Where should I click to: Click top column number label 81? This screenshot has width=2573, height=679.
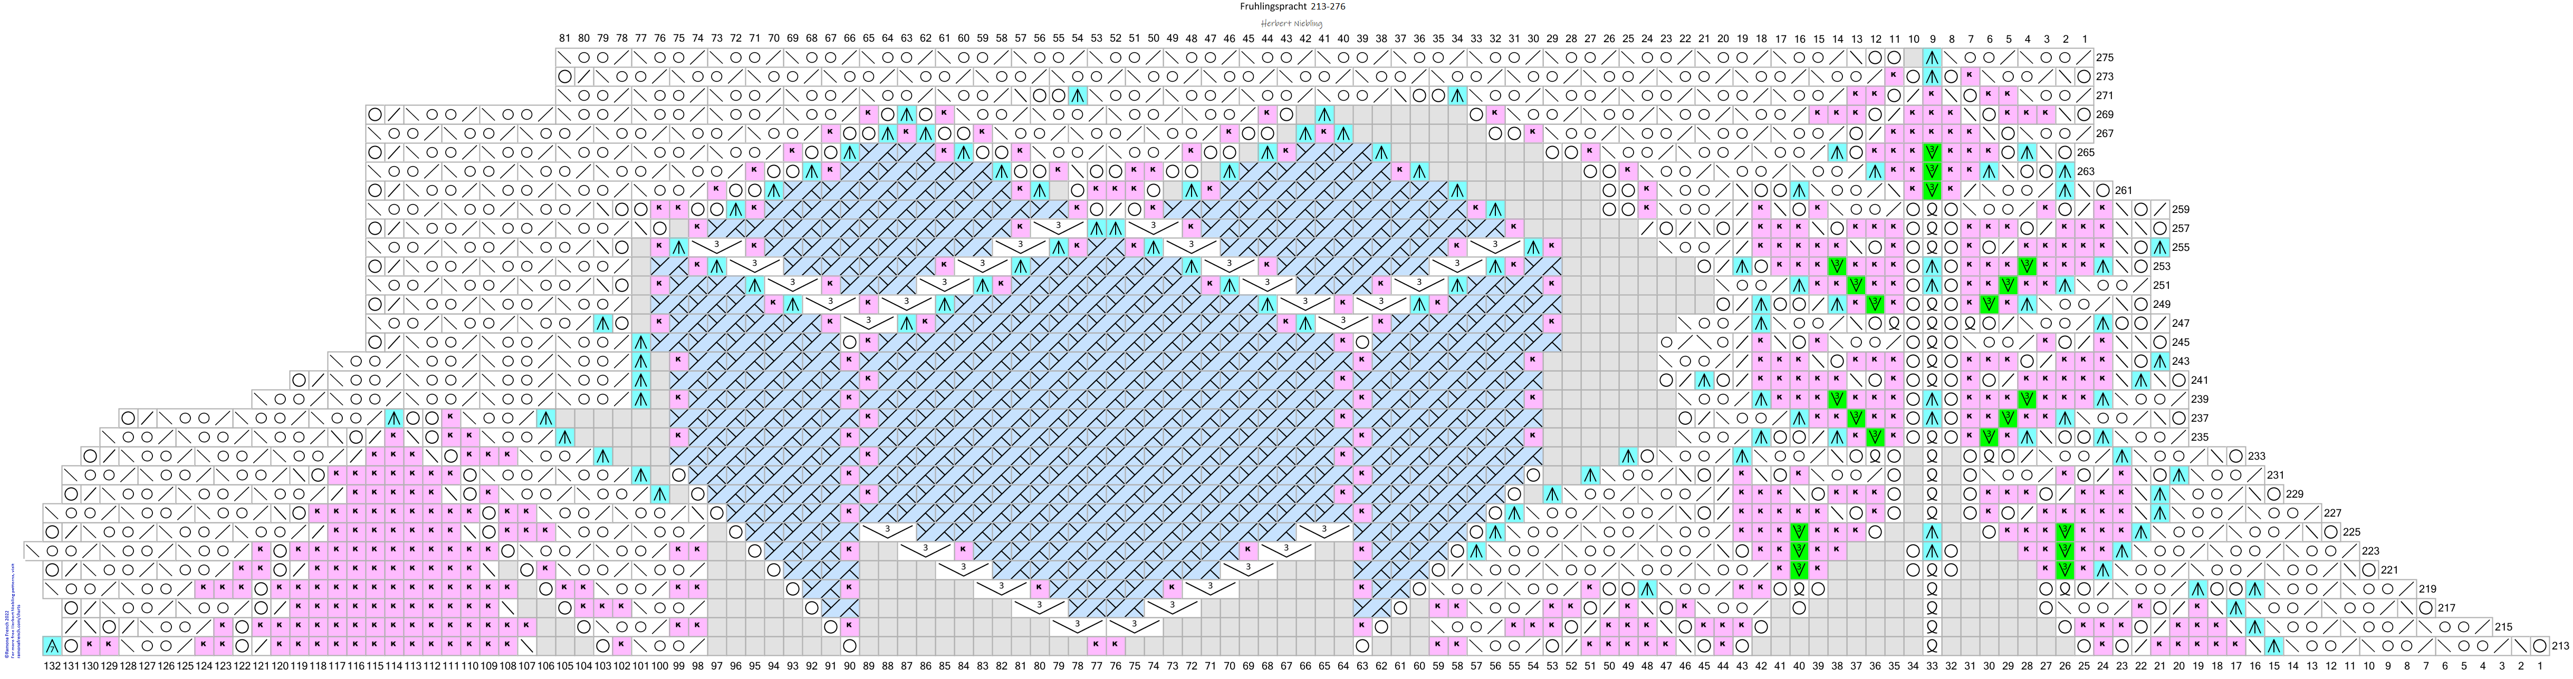pos(564,39)
